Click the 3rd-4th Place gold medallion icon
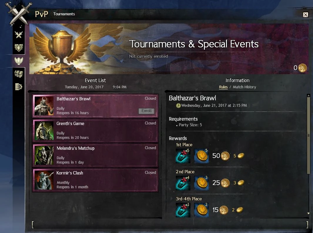Image resolution: width=313 pixels, height=233 pixels. (x=201, y=210)
